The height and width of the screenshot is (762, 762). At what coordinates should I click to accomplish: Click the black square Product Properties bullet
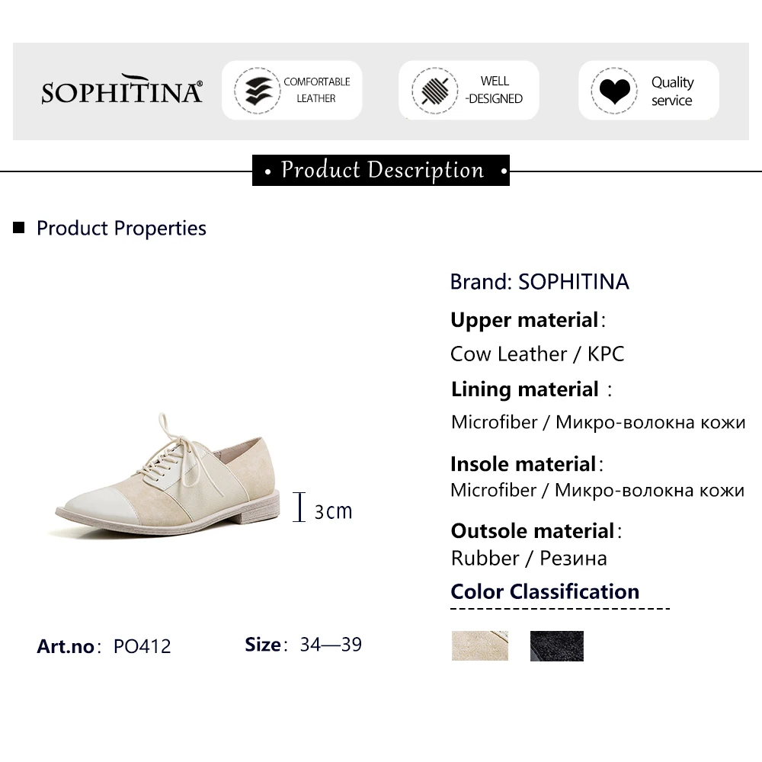click(20, 228)
